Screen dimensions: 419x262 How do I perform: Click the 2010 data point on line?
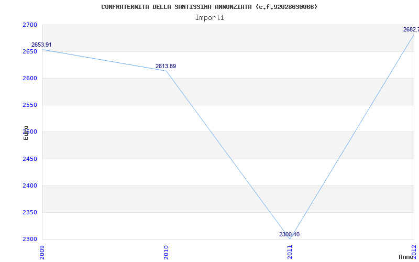pos(166,71)
